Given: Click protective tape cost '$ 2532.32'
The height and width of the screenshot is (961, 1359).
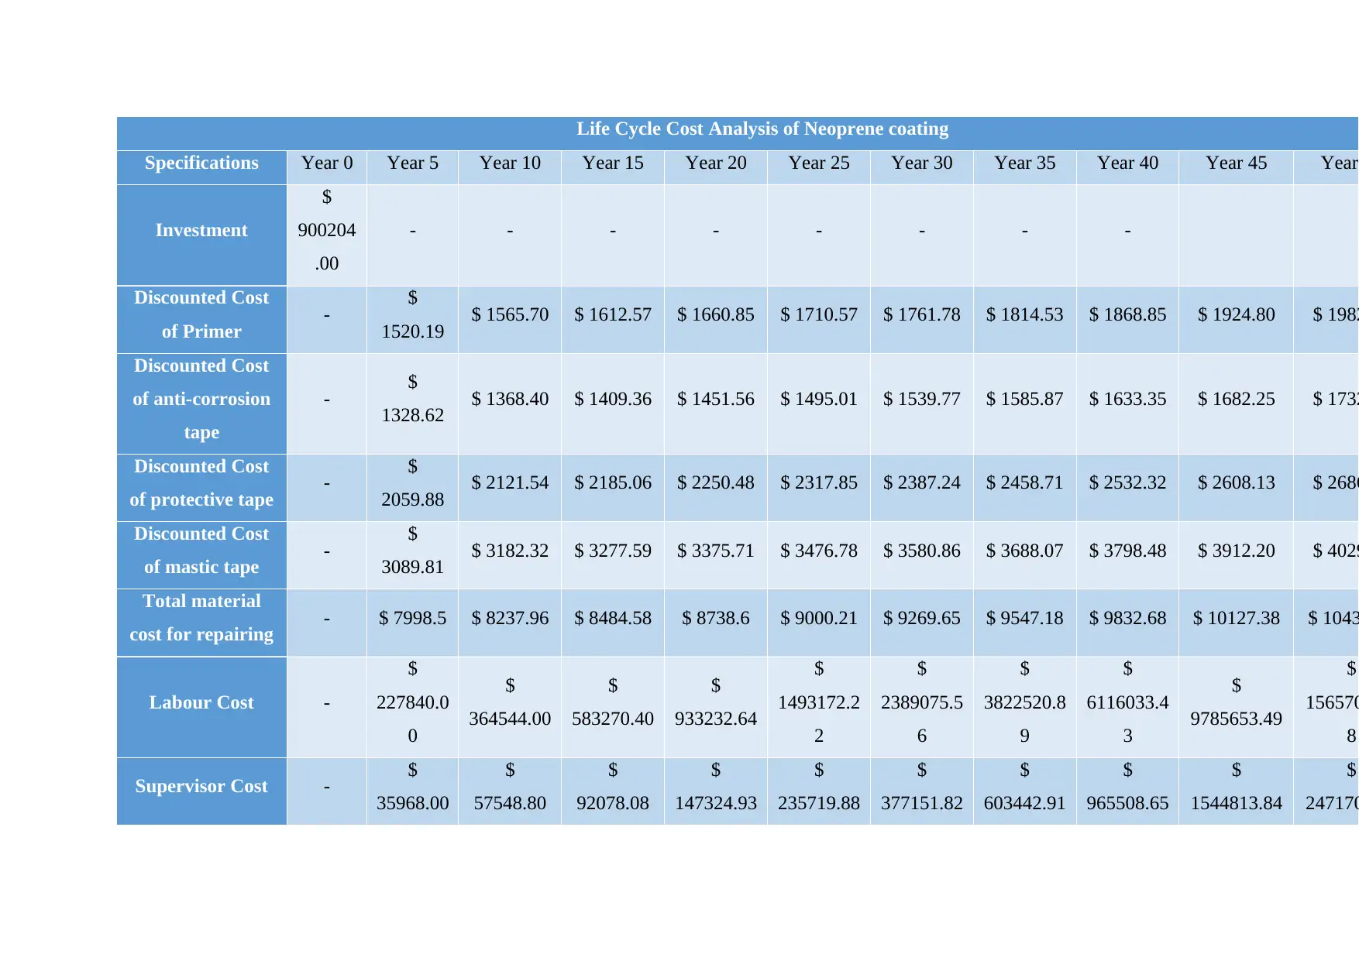Looking at the screenshot, I should point(1128,483).
